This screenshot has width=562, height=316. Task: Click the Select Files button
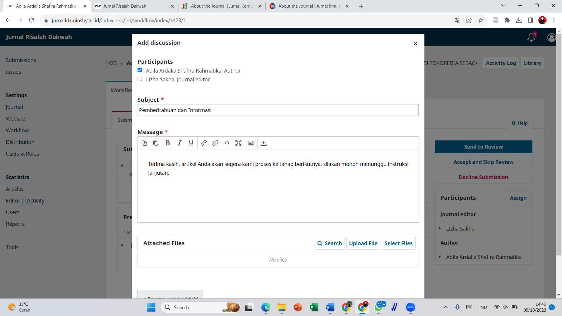coord(398,243)
